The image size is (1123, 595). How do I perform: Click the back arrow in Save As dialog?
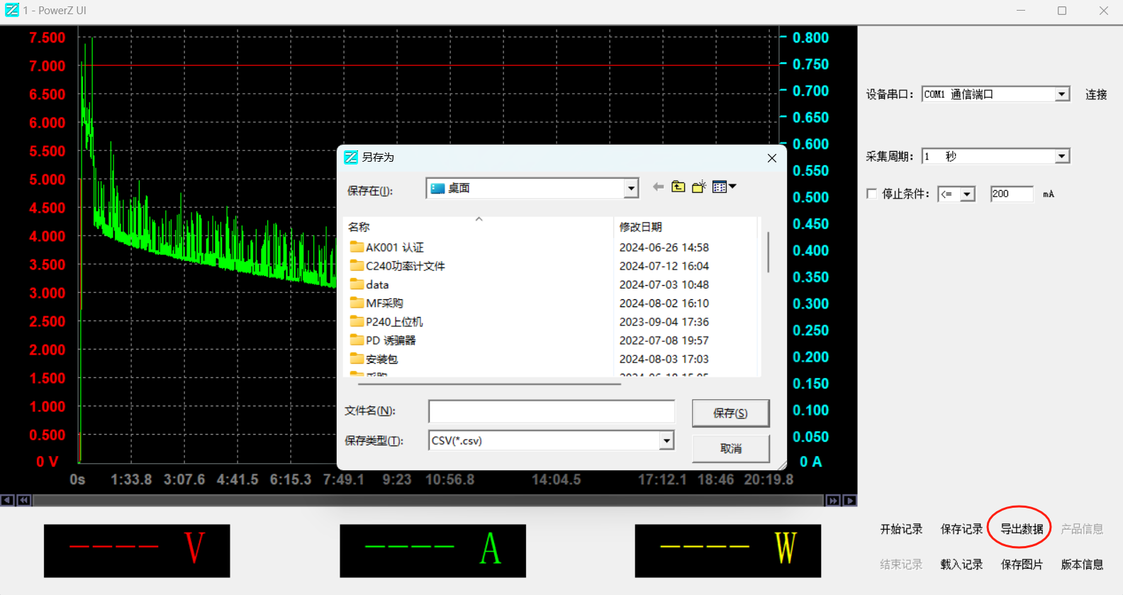(658, 187)
